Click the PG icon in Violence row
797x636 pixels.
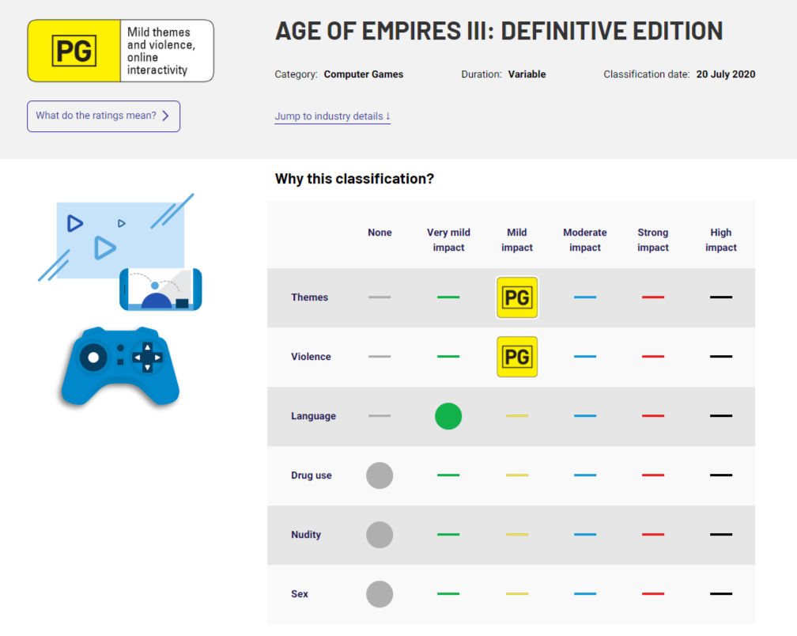[x=517, y=357]
